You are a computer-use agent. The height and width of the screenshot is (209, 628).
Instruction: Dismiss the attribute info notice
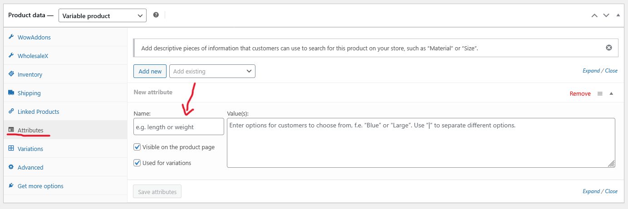609,48
